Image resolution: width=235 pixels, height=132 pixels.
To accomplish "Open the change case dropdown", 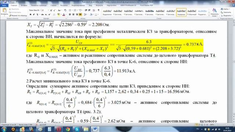I will [x=59, y=10].
